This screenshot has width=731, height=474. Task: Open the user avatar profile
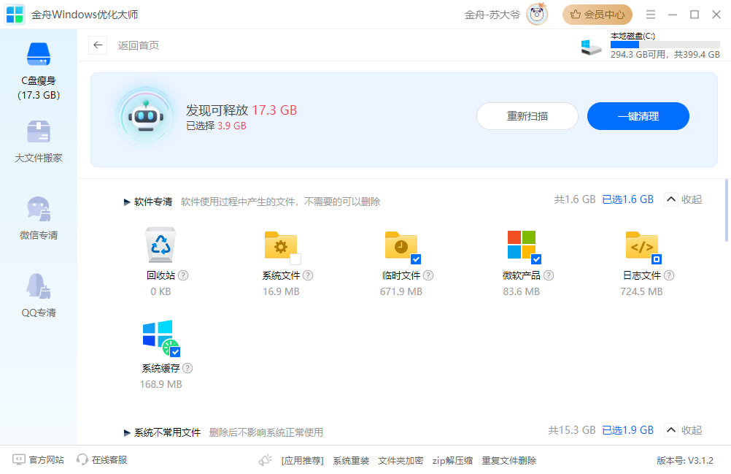point(537,15)
